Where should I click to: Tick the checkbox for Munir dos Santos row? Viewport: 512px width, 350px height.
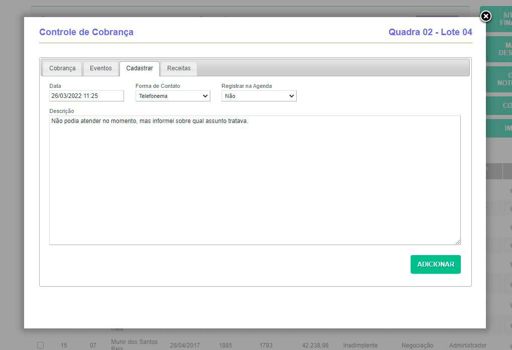[41, 345]
